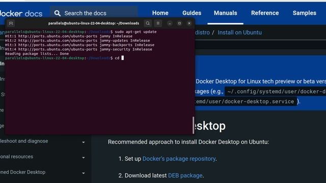Viewport: 326px width, 183px height.
Task: Click the jammy-backports InRelease line
Action: coord(80,45)
